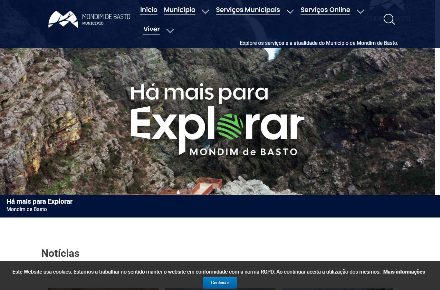Go to the Início menu item
The height and width of the screenshot is (290, 440).
[149, 10]
